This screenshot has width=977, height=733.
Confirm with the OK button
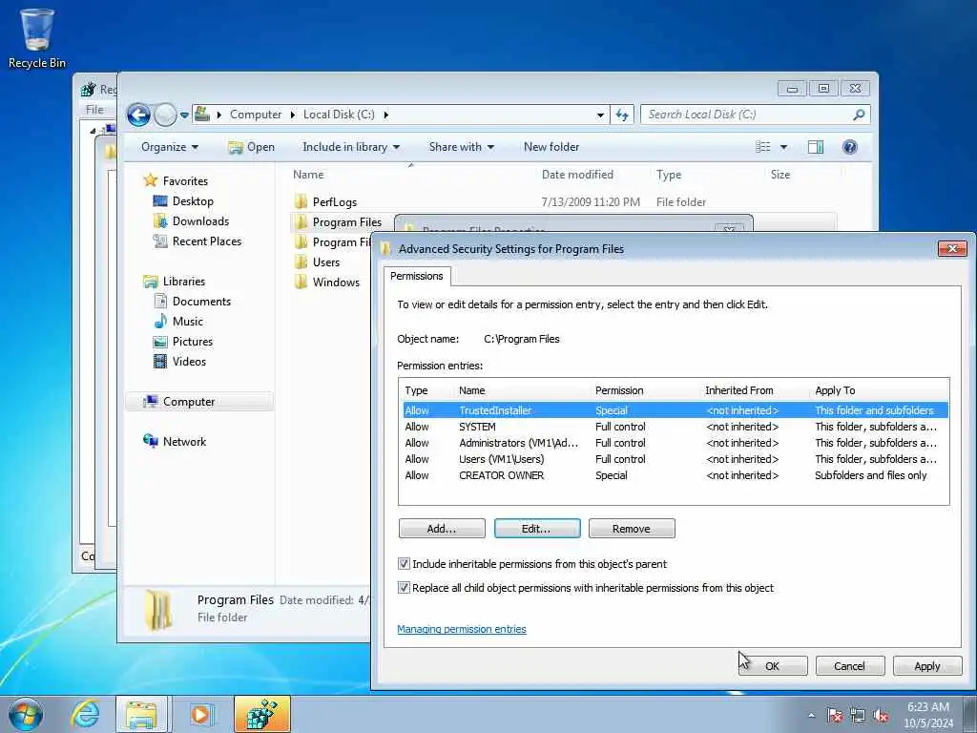(x=773, y=666)
